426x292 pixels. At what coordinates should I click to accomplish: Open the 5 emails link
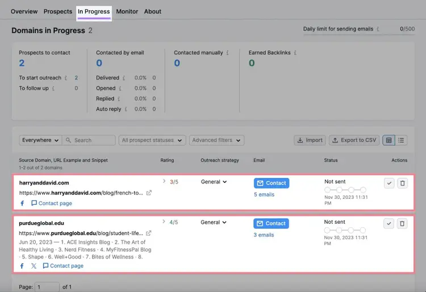coord(264,195)
